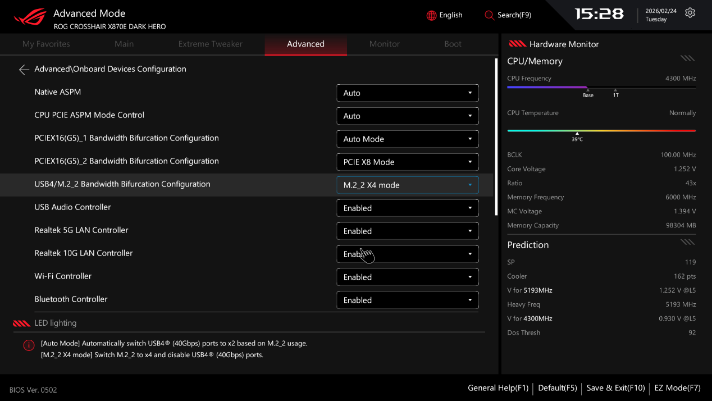Open USB4/M.2_2 Bandwidth Bifurcation dropdown
Screen dimensions: 712x401
point(407,185)
